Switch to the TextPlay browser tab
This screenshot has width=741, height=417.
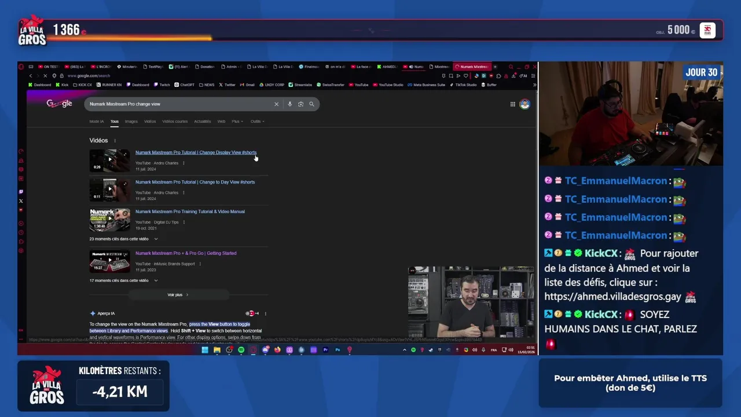153,67
